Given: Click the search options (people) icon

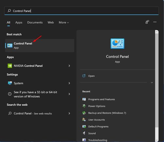Looking at the screenshot, I should click(147, 22).
